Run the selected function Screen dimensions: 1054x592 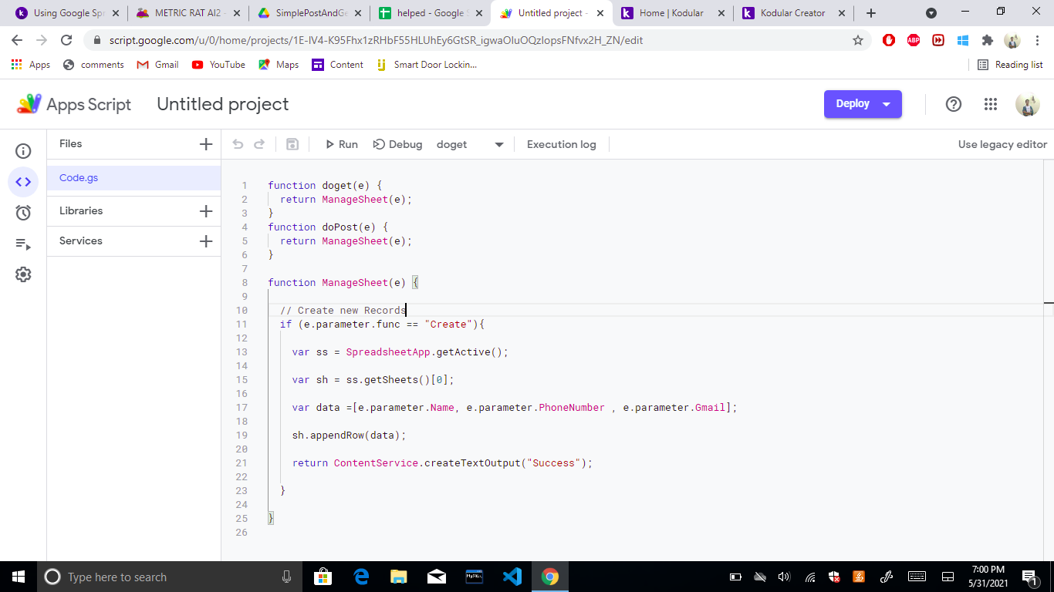point(341,144)
